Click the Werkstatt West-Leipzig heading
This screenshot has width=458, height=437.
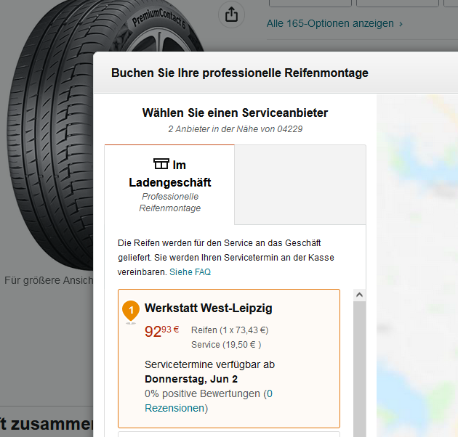click(209, 309)
